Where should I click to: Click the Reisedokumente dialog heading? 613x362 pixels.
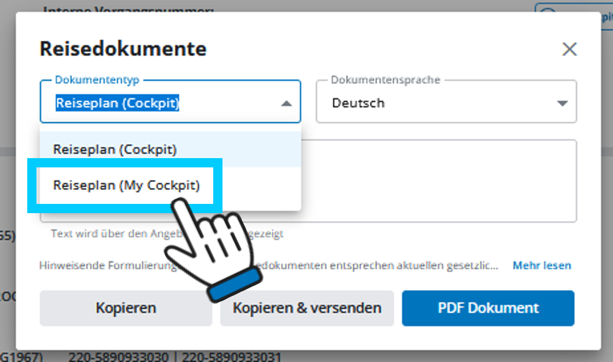[123, 49]
